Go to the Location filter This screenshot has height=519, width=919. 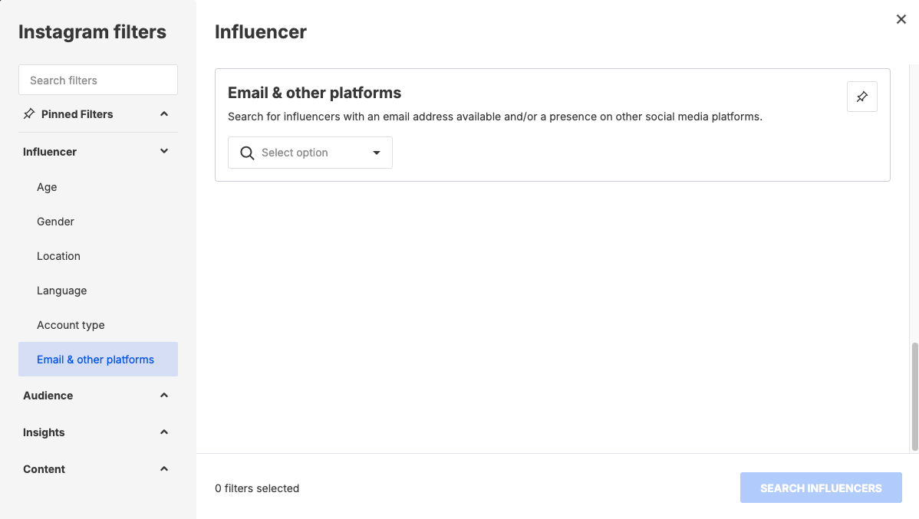58,256
